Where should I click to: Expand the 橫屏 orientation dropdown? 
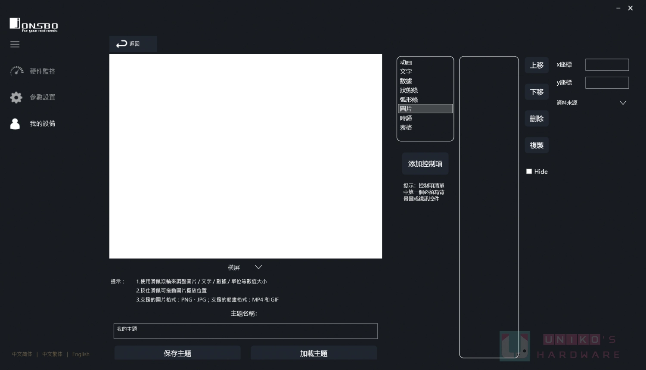click(x=258, y=267)
